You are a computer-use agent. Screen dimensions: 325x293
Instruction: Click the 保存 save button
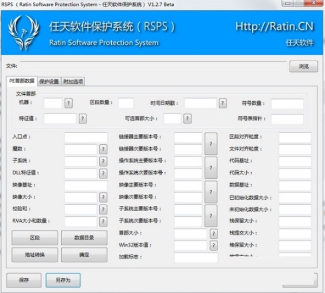tap(24, 280)
